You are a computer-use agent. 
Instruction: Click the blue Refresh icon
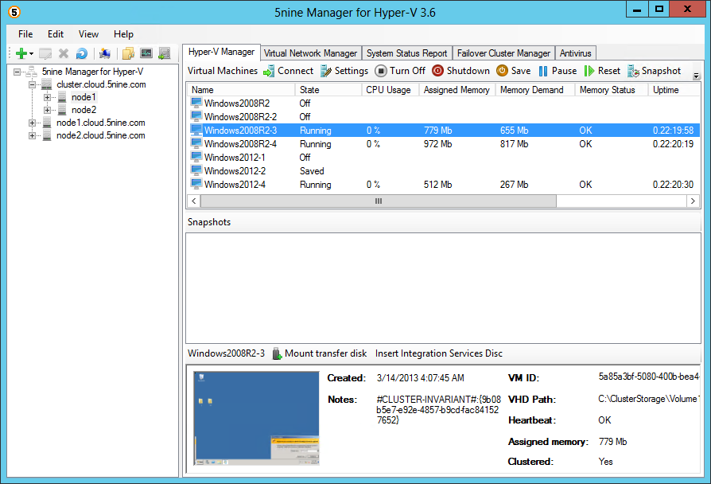[x=82, y=53]
